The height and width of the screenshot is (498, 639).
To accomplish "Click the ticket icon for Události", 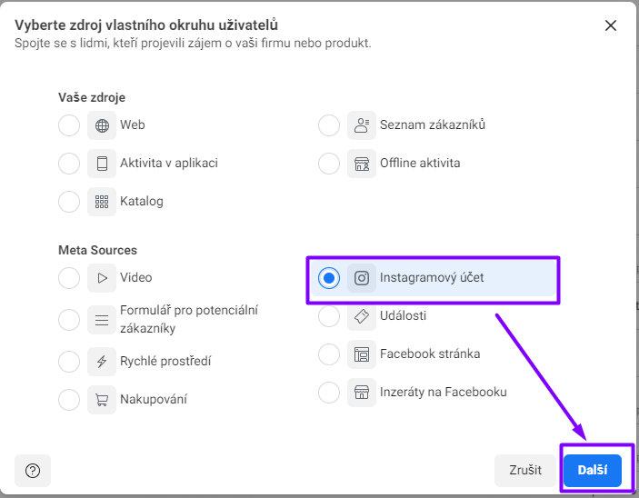I will 362,316.
